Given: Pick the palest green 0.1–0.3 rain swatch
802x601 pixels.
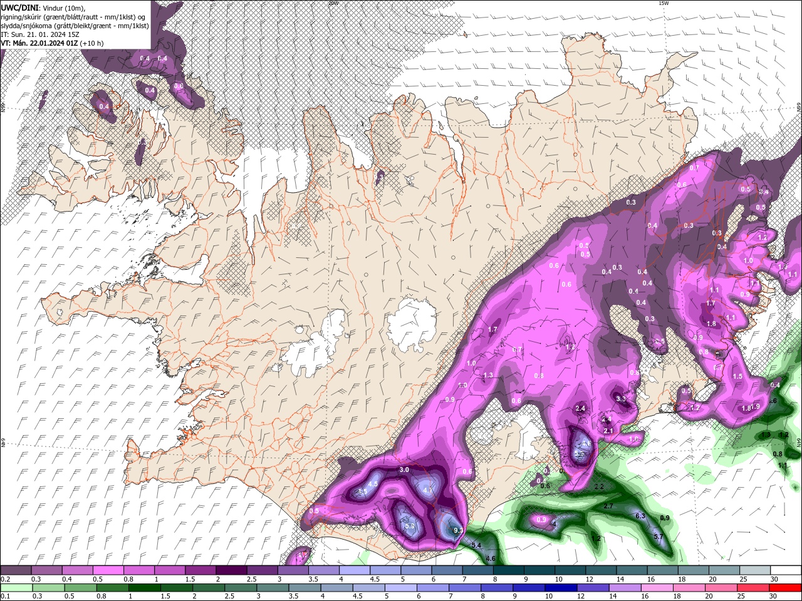Looking at the screenshot, I should [18, 588].
